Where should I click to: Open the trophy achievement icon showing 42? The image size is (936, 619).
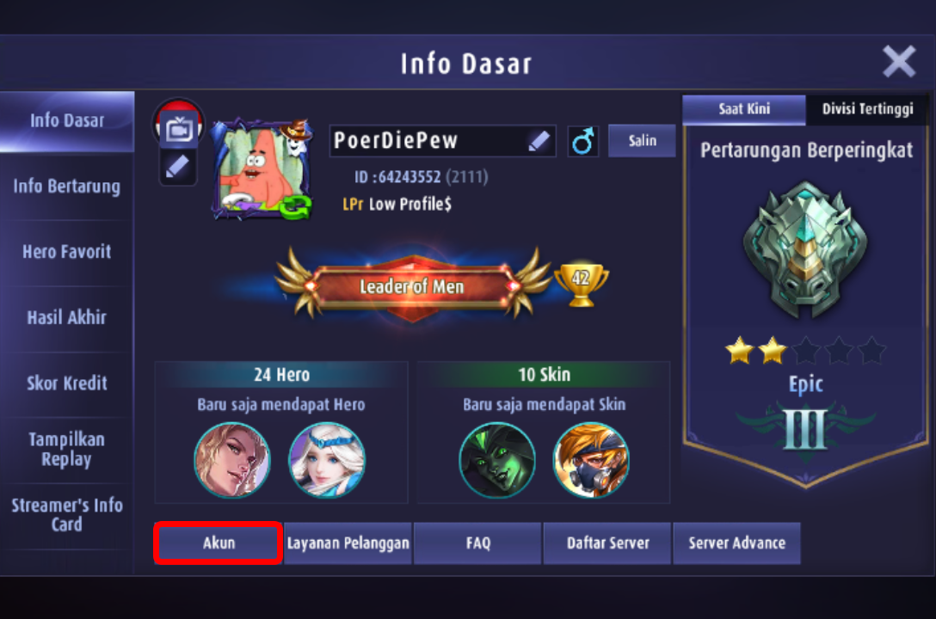click(x=582, y=285)
